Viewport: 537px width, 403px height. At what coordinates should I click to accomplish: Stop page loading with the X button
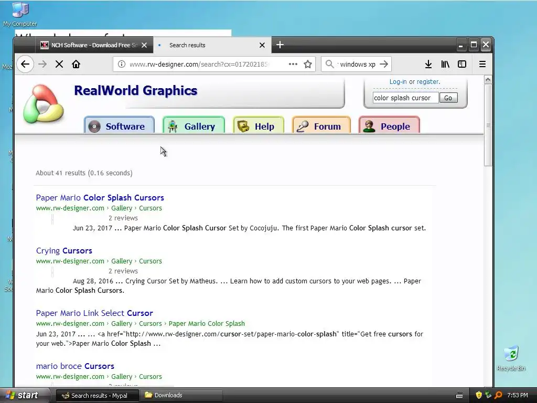59,64
